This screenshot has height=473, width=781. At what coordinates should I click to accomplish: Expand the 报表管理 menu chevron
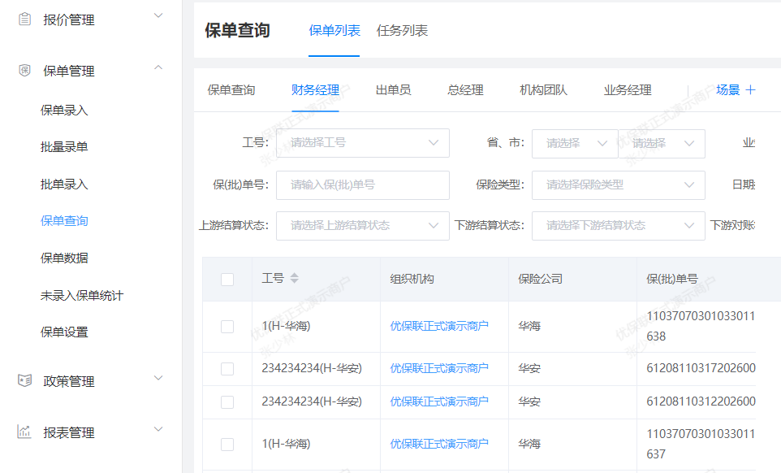pyautogui.click(x=158, y=429)
